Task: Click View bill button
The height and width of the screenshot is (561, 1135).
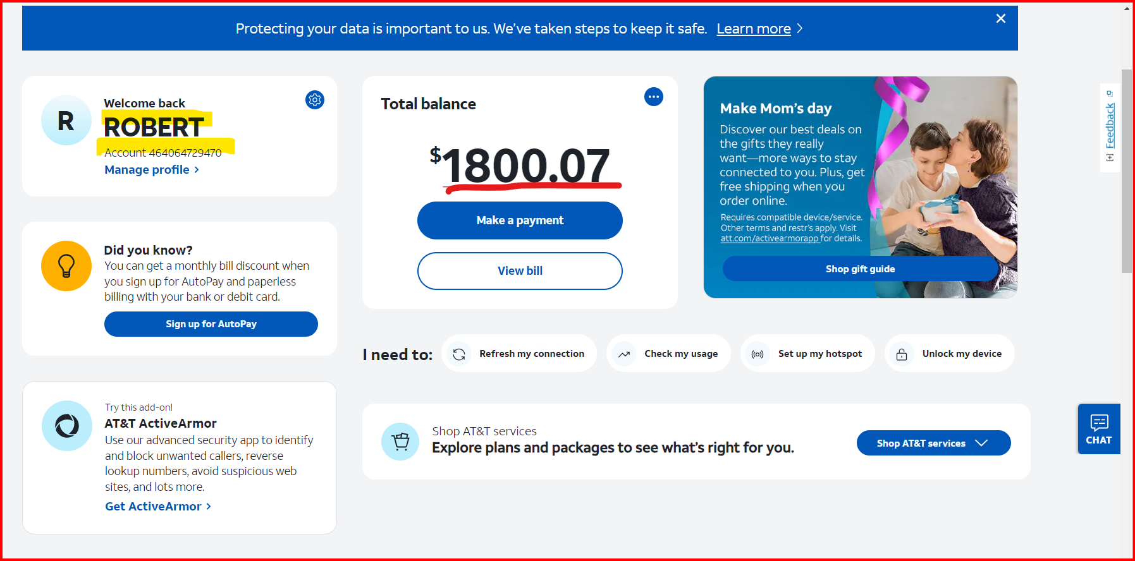Action: click(x=520, y=271)
